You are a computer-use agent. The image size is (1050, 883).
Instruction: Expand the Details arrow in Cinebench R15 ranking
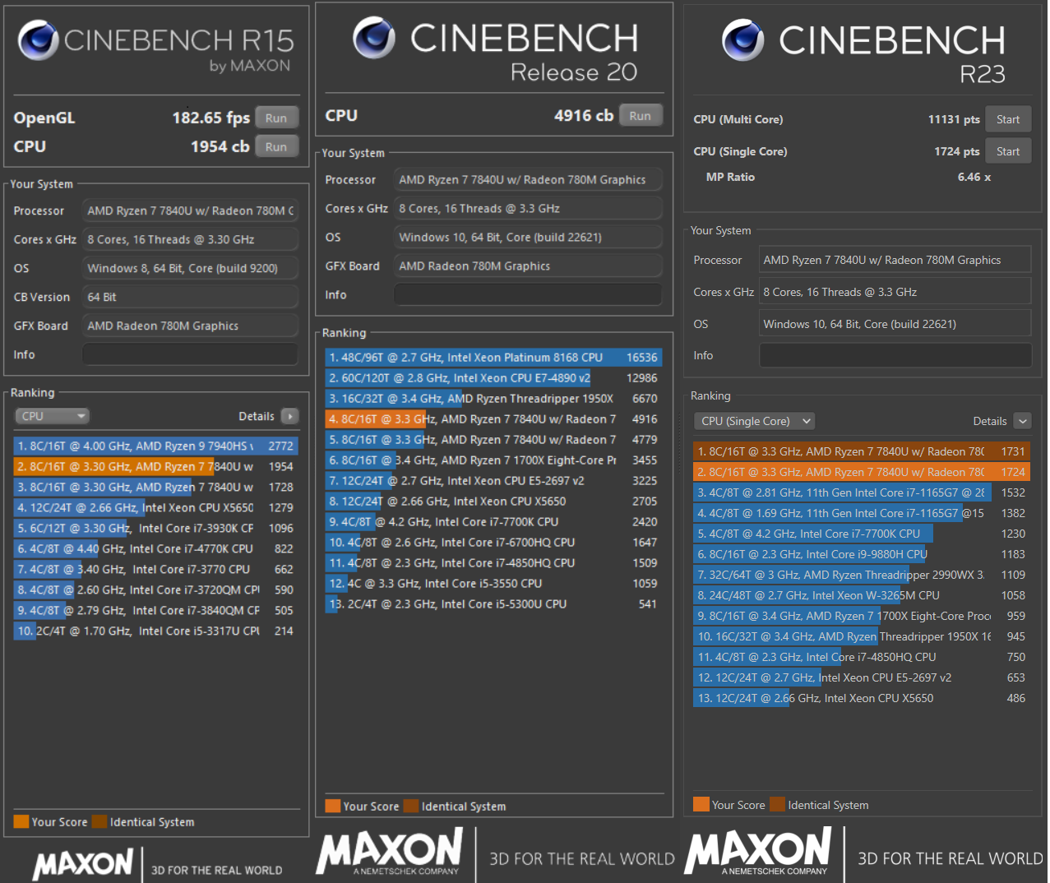pos(289,416)
